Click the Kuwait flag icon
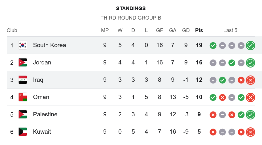262x145 pixels. (23, 132)
